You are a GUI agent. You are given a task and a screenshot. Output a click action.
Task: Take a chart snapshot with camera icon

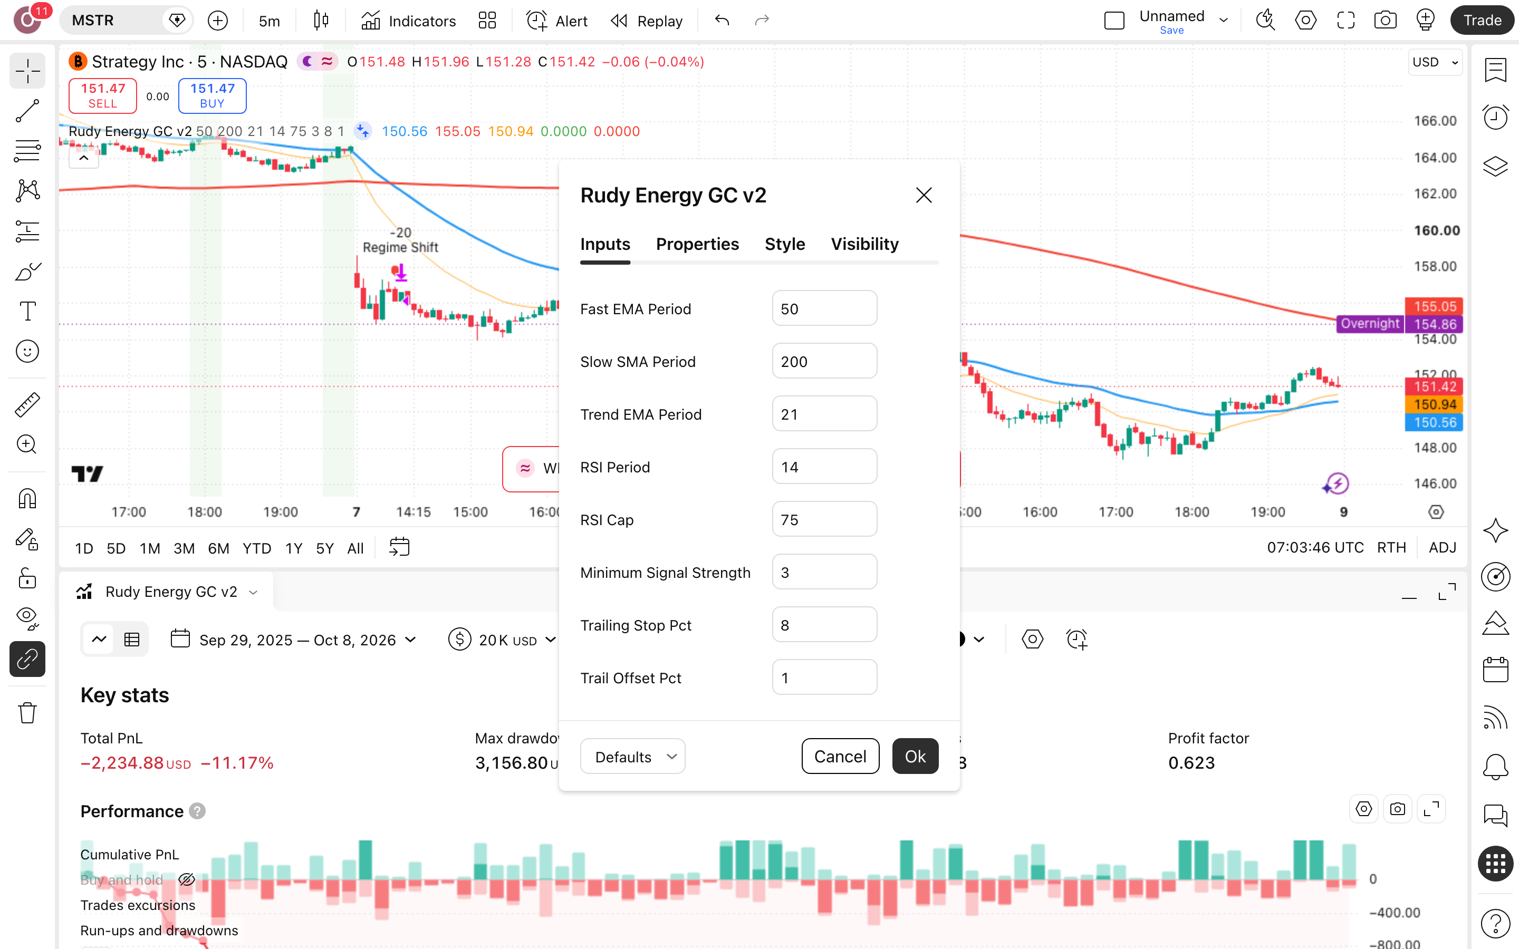(1386, 21)
